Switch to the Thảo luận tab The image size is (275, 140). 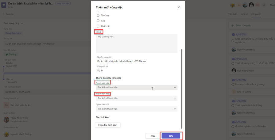tap(232, 14)
